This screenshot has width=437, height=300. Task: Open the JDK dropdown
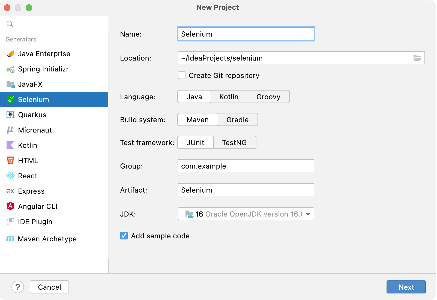pos(246,214)
